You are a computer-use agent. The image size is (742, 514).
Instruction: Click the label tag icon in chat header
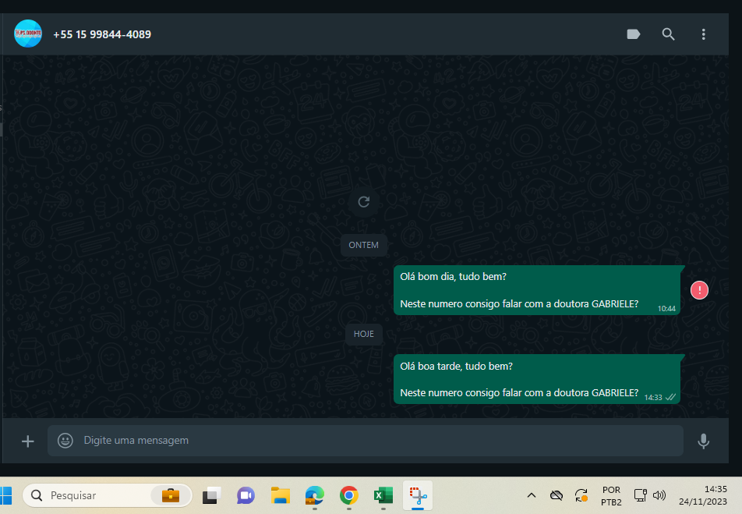click(633, 34)
